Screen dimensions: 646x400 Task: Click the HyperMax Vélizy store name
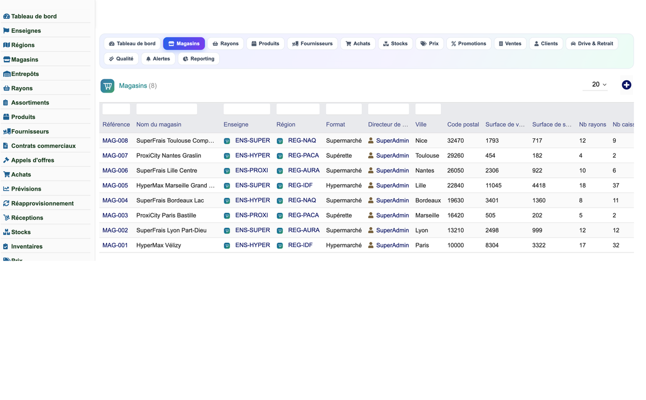coord(159,245)
